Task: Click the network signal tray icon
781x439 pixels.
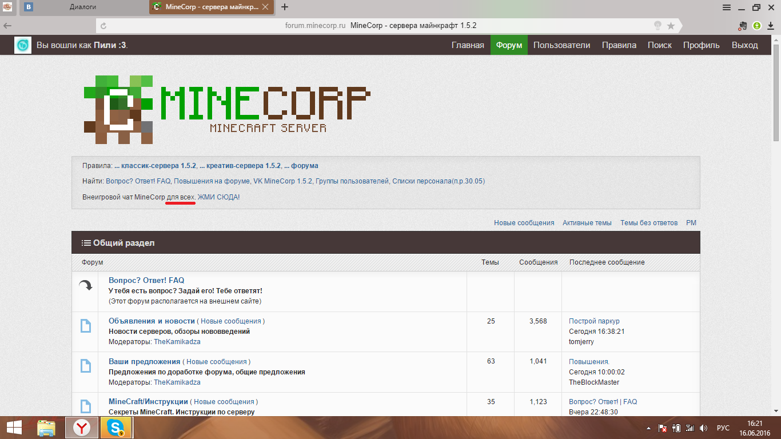Action: click(690, 428)
